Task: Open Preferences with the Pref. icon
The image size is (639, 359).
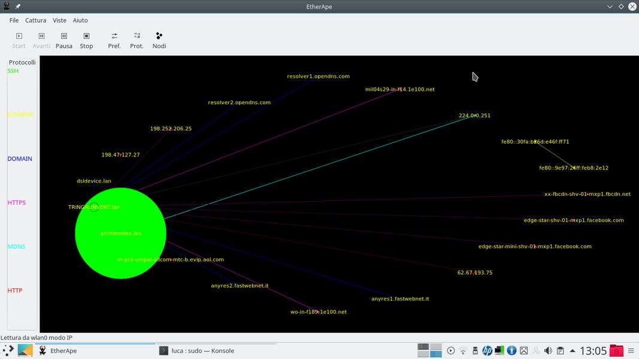Action: pos(114,40)
